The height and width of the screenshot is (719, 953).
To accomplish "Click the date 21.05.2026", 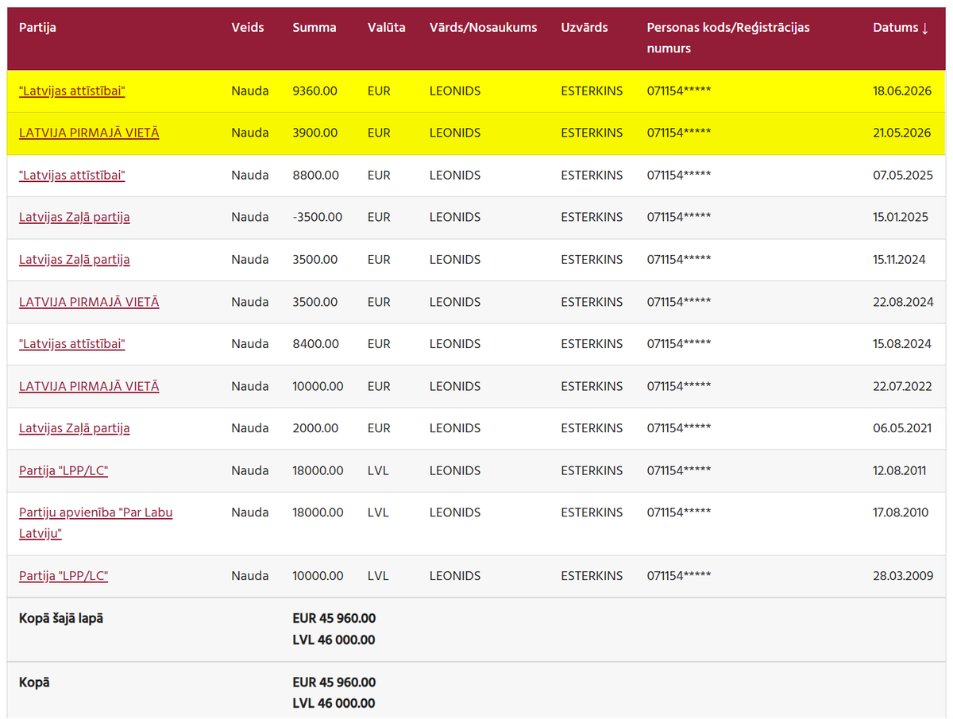I will click(x=901, y=133).
